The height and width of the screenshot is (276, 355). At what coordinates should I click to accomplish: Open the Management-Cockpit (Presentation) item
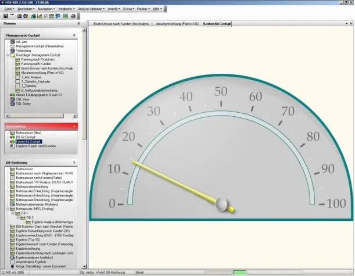click(x=40, y=46)
